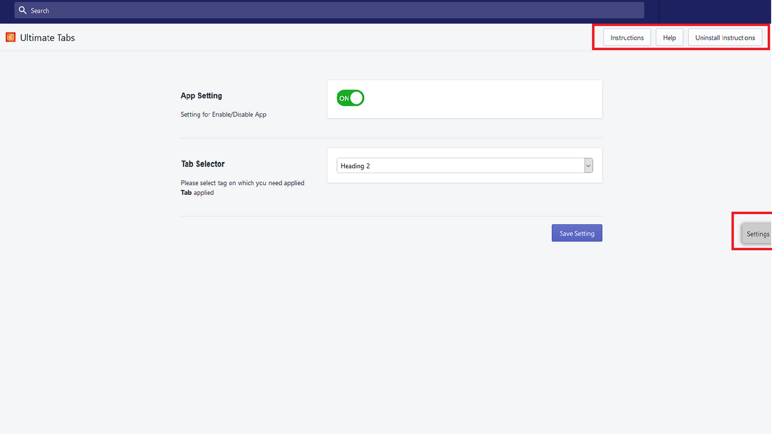This screenshot has height=434, width=772.
Task: Click the Setting for Enable/Disable App text
Action: pyautogui.click(x=223, y=114)
